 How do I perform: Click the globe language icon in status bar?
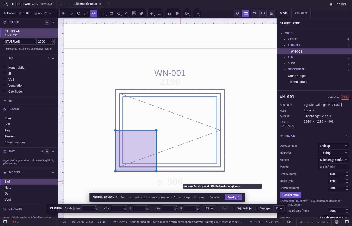click(x=337, y=222)
